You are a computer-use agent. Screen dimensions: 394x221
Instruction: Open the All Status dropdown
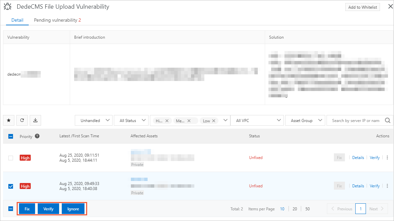pos(131,121)
